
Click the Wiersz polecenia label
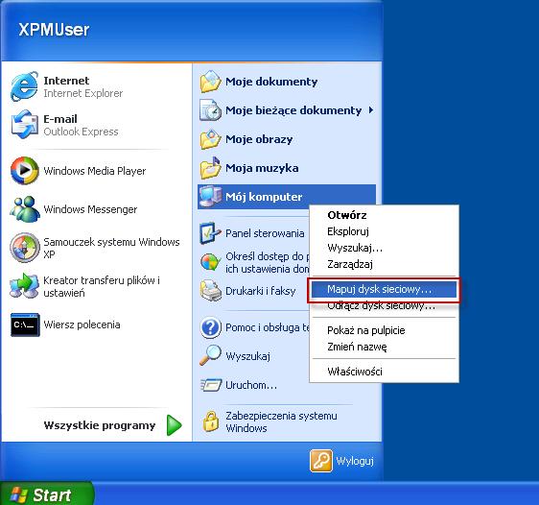82,325
